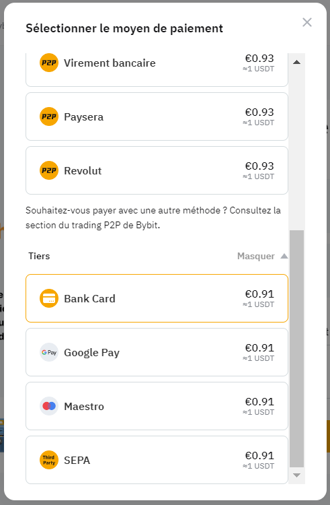Screen dimensions: 330x505
Task: Click the gray scrollbar thumb
Action: tap(297, 349)
